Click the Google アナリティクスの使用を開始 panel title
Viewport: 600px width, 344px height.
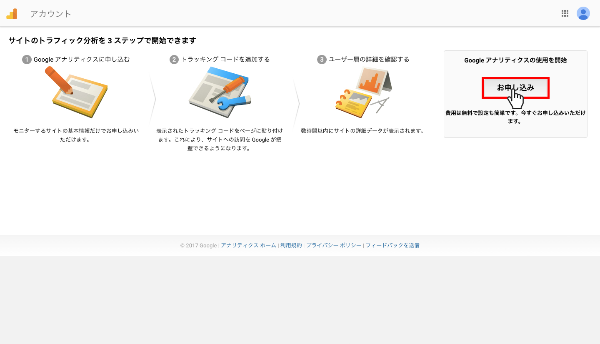point(515,60)
